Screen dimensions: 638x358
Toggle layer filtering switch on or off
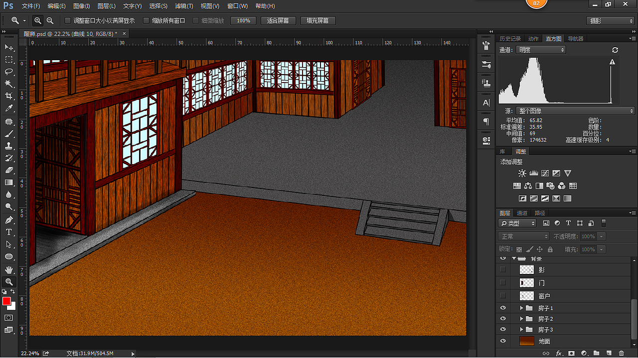tap(604, 223)
